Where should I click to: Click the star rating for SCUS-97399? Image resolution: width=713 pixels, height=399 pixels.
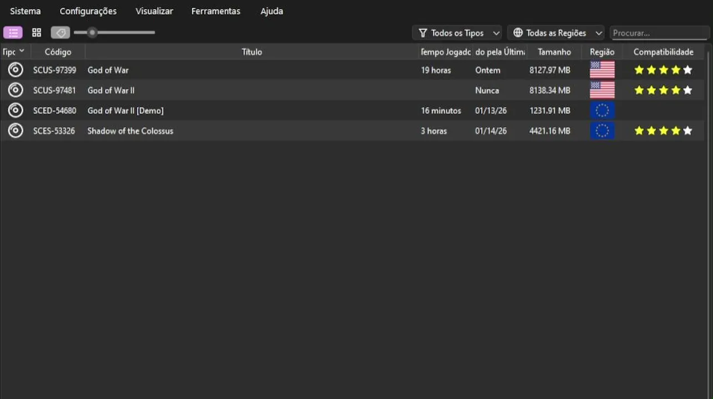tap(663, 70)
